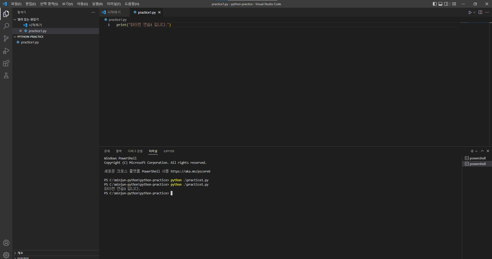The image size is (492, 259).
Task: Toggle primary side bar layout icon
Action: click(435, 4)
